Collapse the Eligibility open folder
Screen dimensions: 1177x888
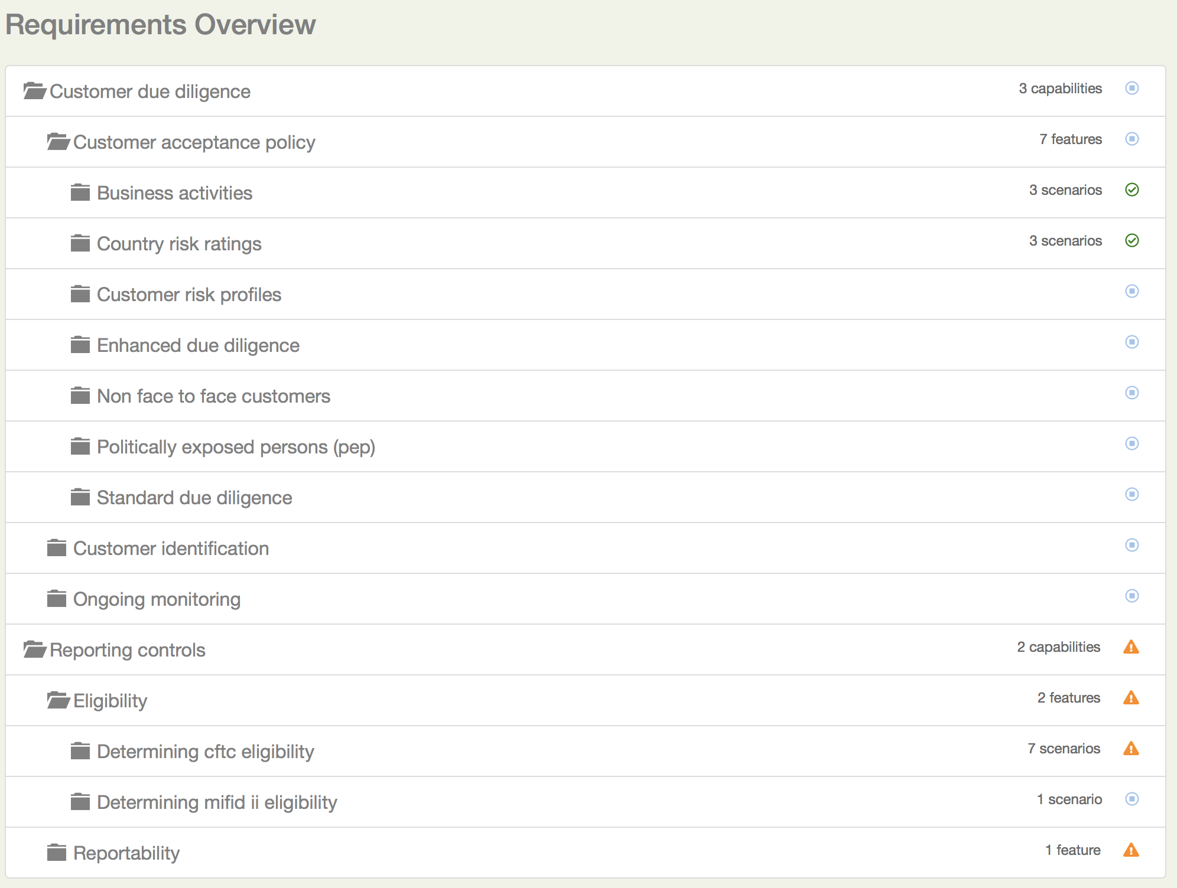[58, 700]
